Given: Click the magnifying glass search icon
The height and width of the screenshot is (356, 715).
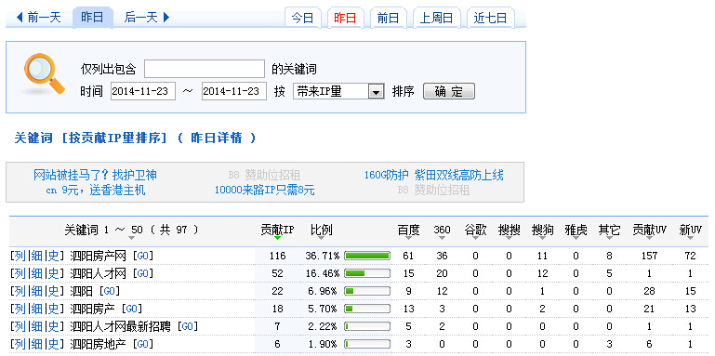Looking at the screenshot, I should coord(45,74).
